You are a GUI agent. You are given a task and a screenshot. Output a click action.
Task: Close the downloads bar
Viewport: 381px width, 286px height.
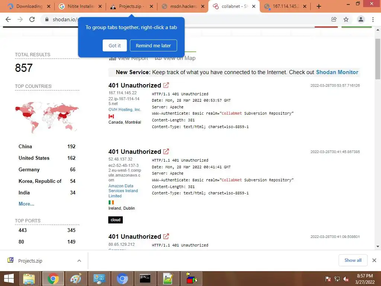click(x=374, y=260)
